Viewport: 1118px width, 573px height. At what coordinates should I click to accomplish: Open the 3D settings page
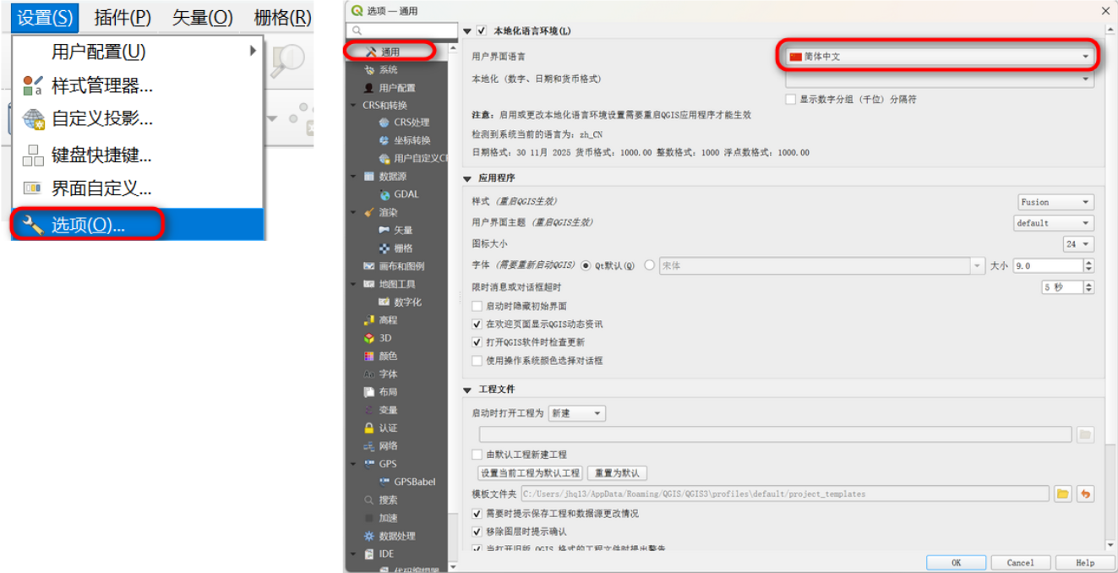384,338
